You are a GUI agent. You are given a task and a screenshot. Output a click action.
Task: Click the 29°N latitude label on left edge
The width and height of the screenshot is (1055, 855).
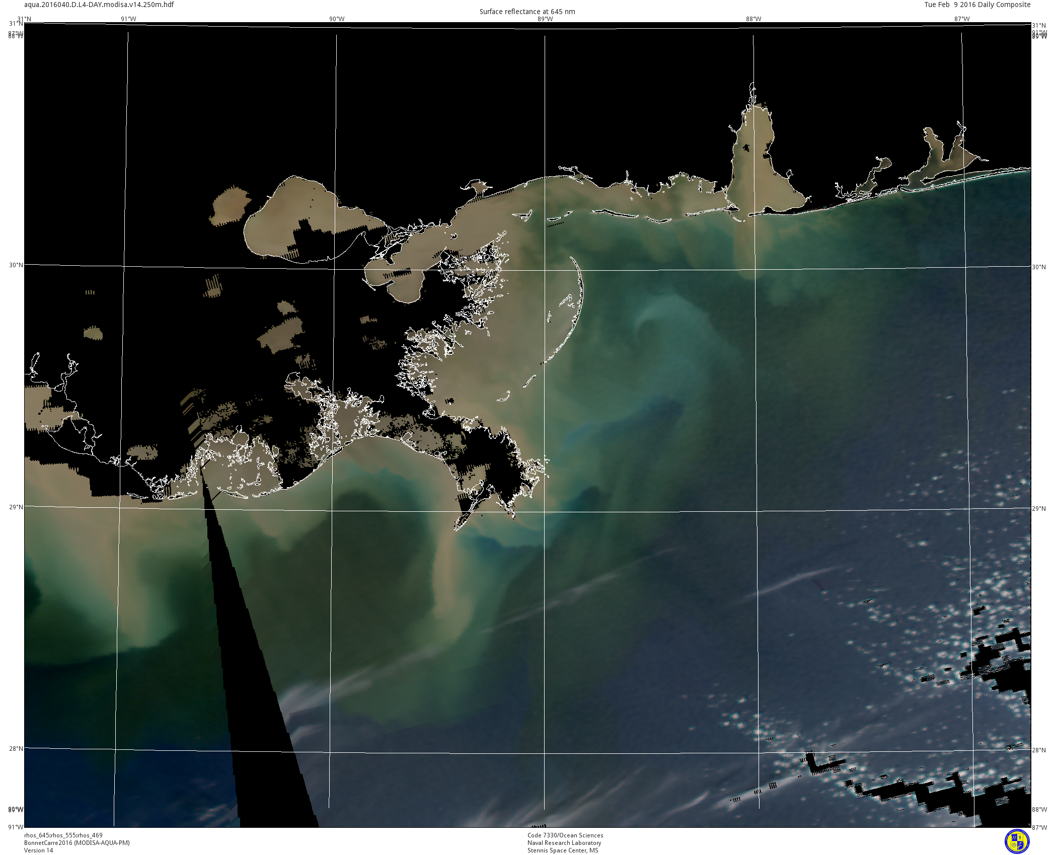pyautogui.click(x=16, y=507)
